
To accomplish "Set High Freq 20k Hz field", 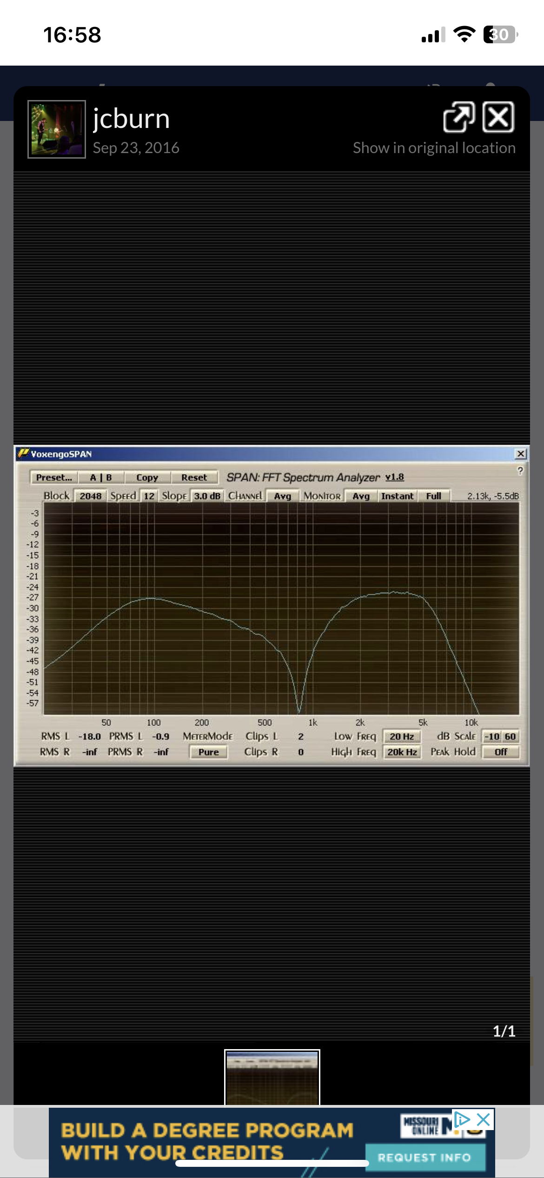I will click(x=402, y=752).
